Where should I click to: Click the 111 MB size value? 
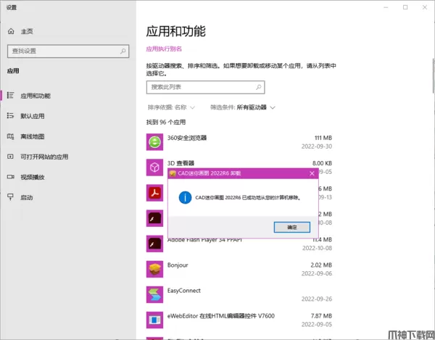pos(323,138)
